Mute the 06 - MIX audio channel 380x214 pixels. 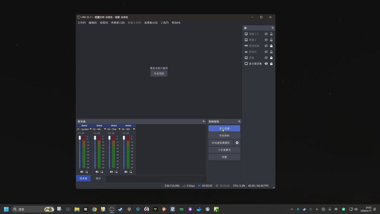(x=126, y=172)
